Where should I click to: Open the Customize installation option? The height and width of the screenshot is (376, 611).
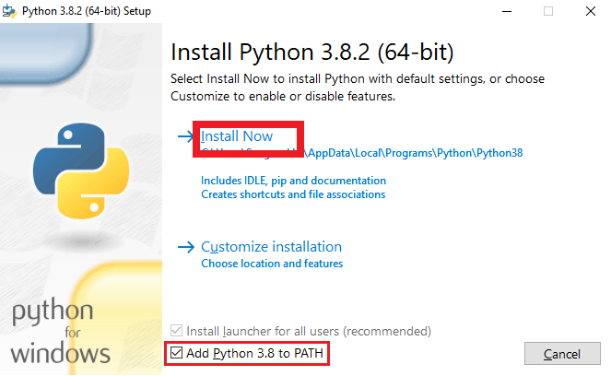271,247
